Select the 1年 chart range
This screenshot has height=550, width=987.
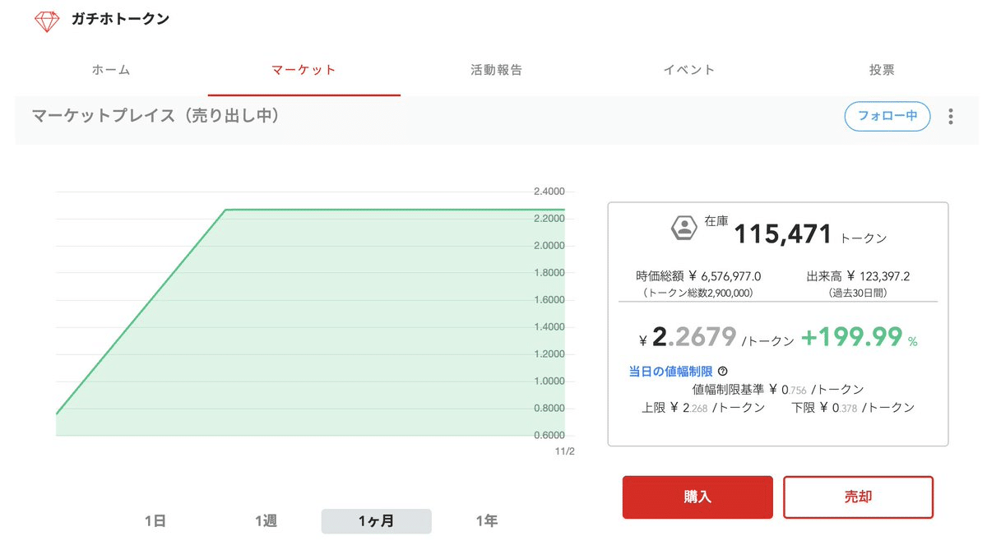point(485,520)
